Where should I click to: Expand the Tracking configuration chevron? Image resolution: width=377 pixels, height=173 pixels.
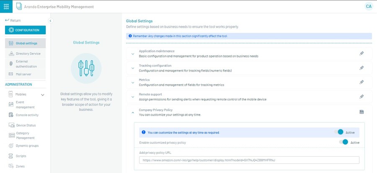(132, 68)
